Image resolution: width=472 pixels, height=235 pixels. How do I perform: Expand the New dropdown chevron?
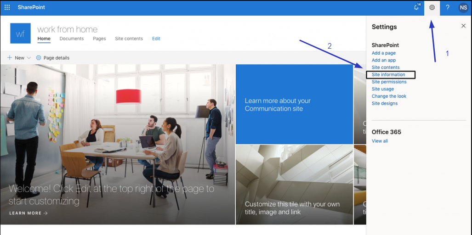tap(29, 58)
